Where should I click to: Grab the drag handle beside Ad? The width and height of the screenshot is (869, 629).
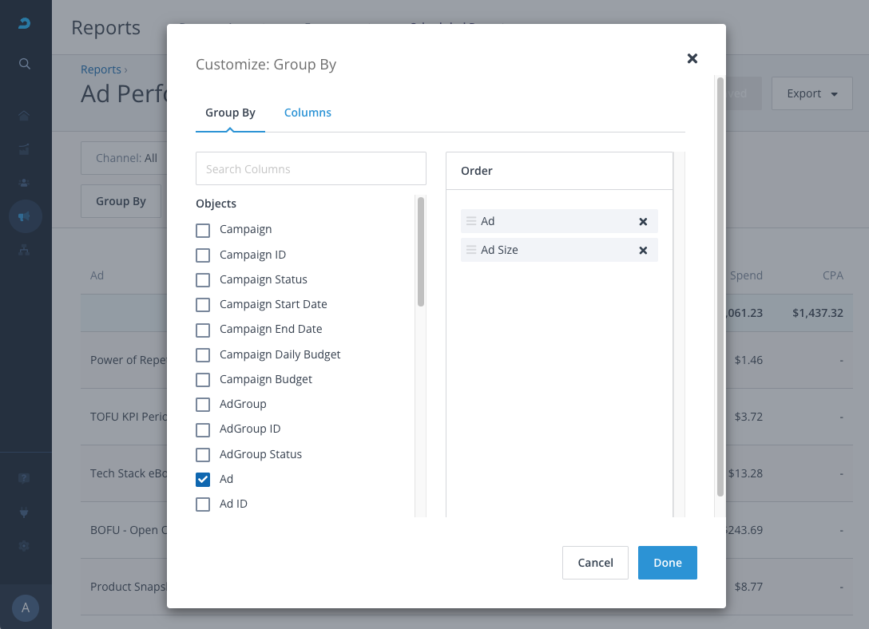471,221
